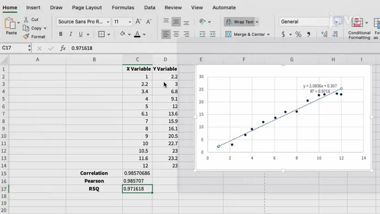Expand Wrap Text options arrow

coord(257,22)
